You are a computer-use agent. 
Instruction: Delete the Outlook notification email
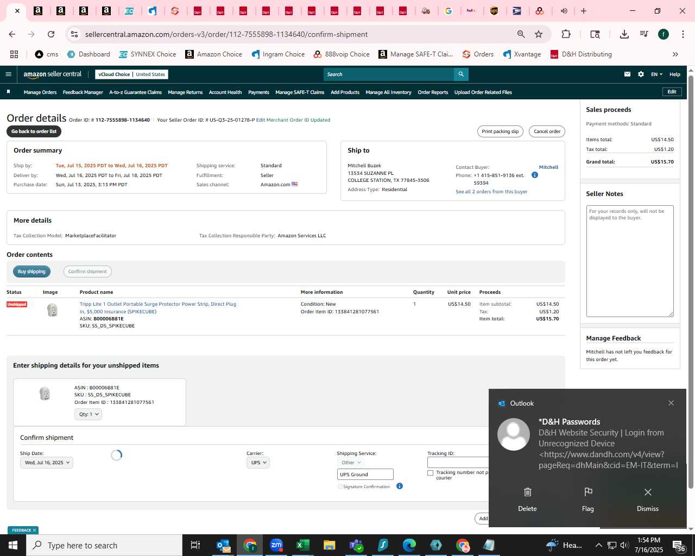click(527, 499)
